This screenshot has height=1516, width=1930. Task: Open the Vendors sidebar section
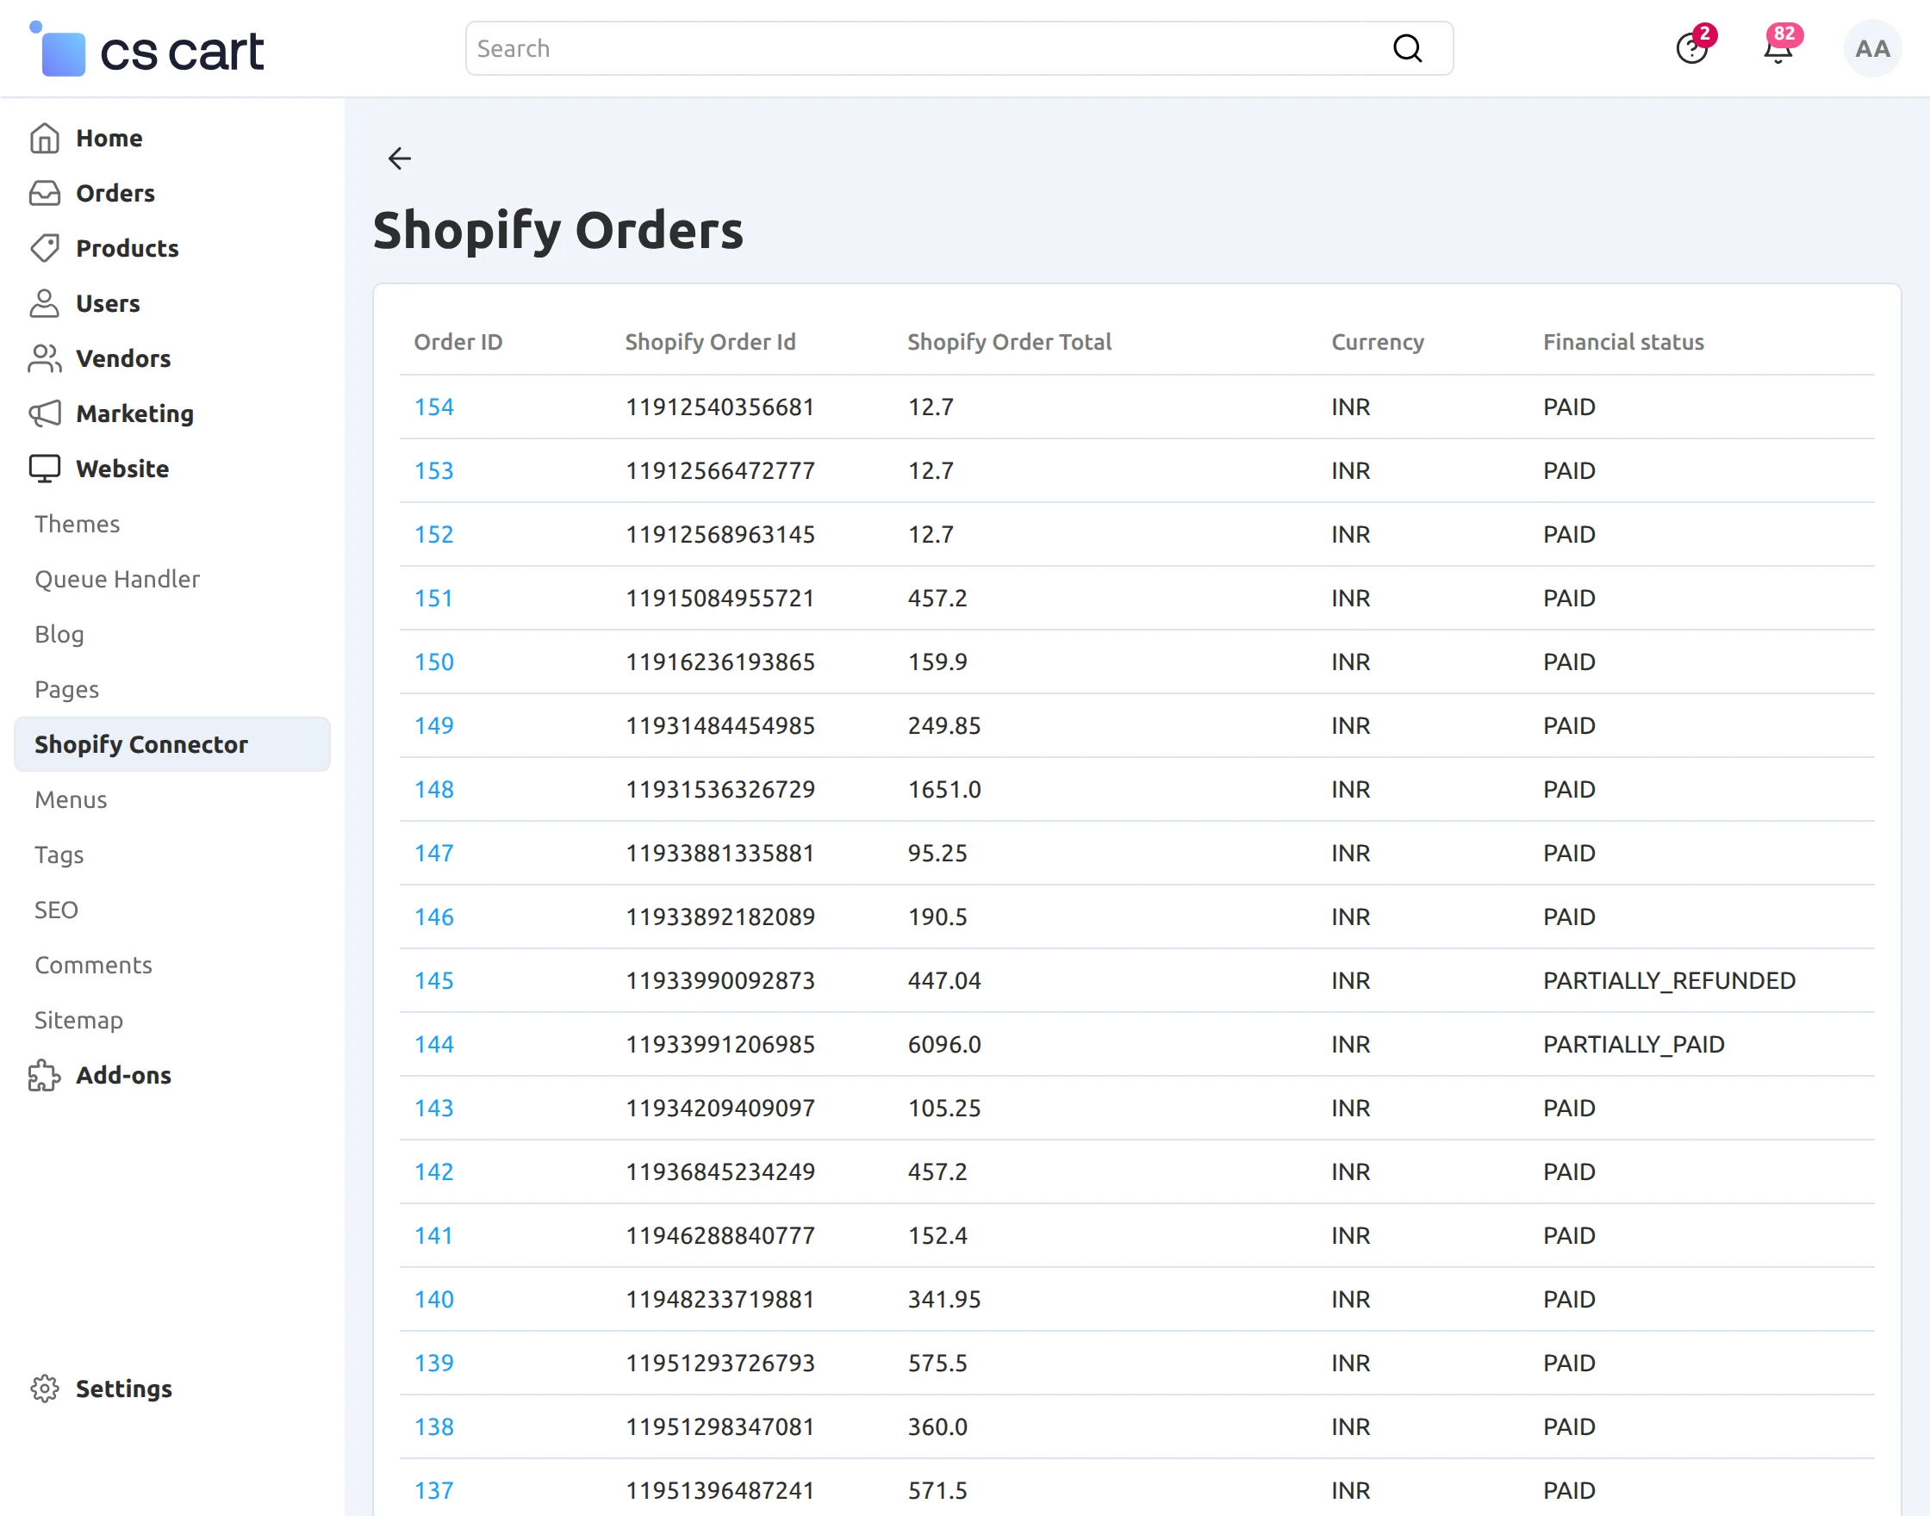[122, 358]
